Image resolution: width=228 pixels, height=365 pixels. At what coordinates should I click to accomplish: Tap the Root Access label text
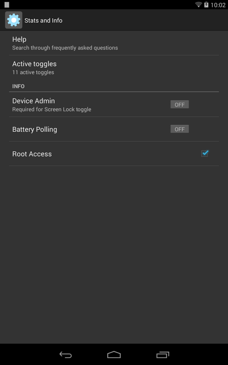[x=32, y=154]
